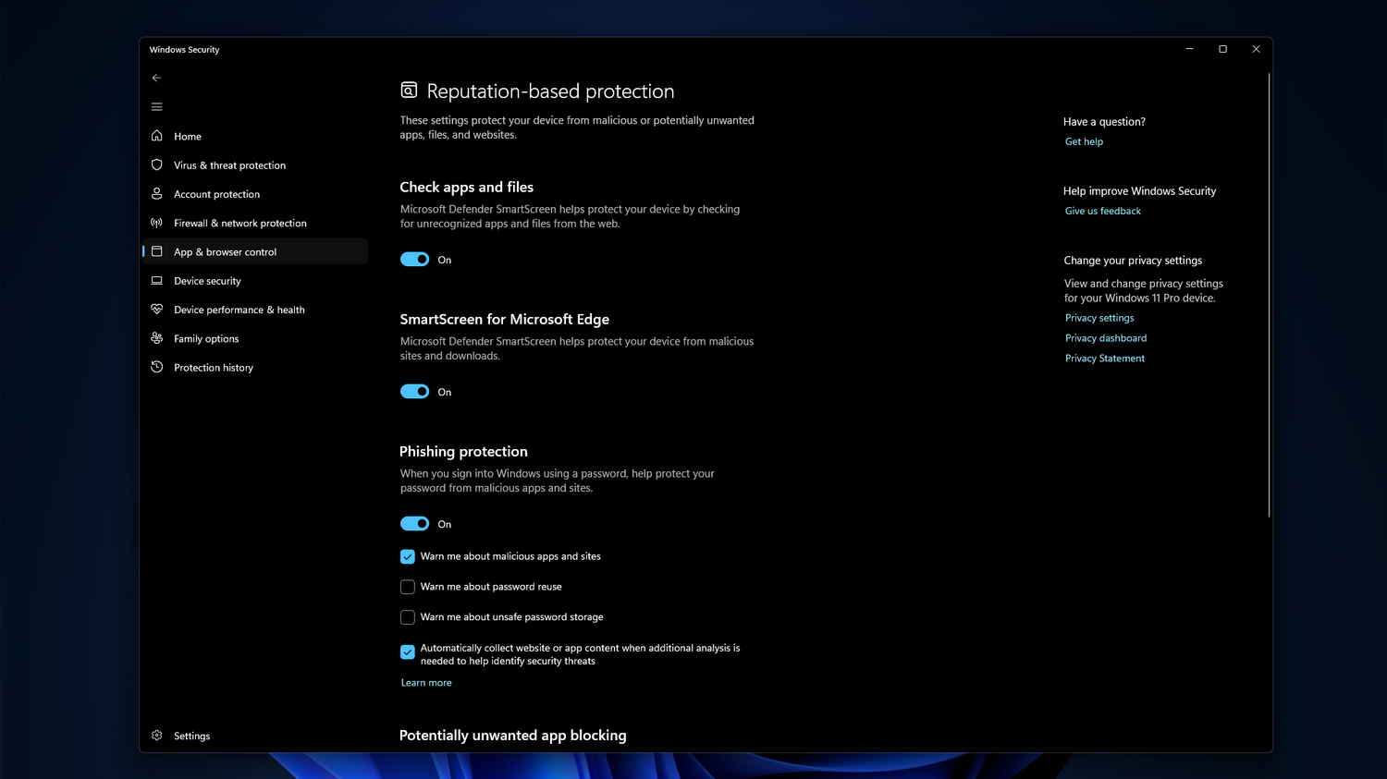Viewport: 1387px width, 779px height.
Task: Check Warn me about unsafe password storage
Action: point(408,617)
